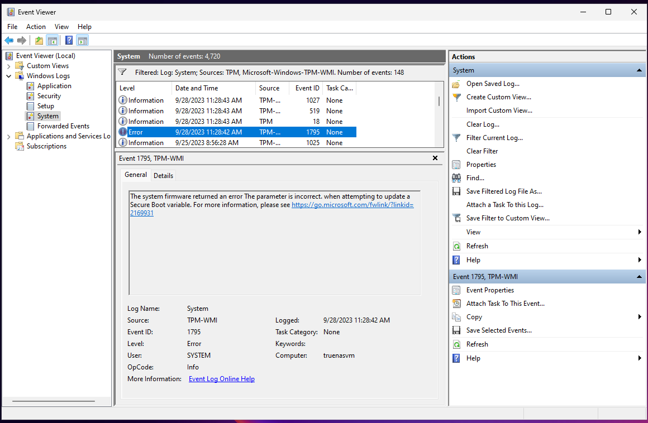The width and height of the screenshot is (648, 423).
Task: Open the File menu
Action: 12,27
